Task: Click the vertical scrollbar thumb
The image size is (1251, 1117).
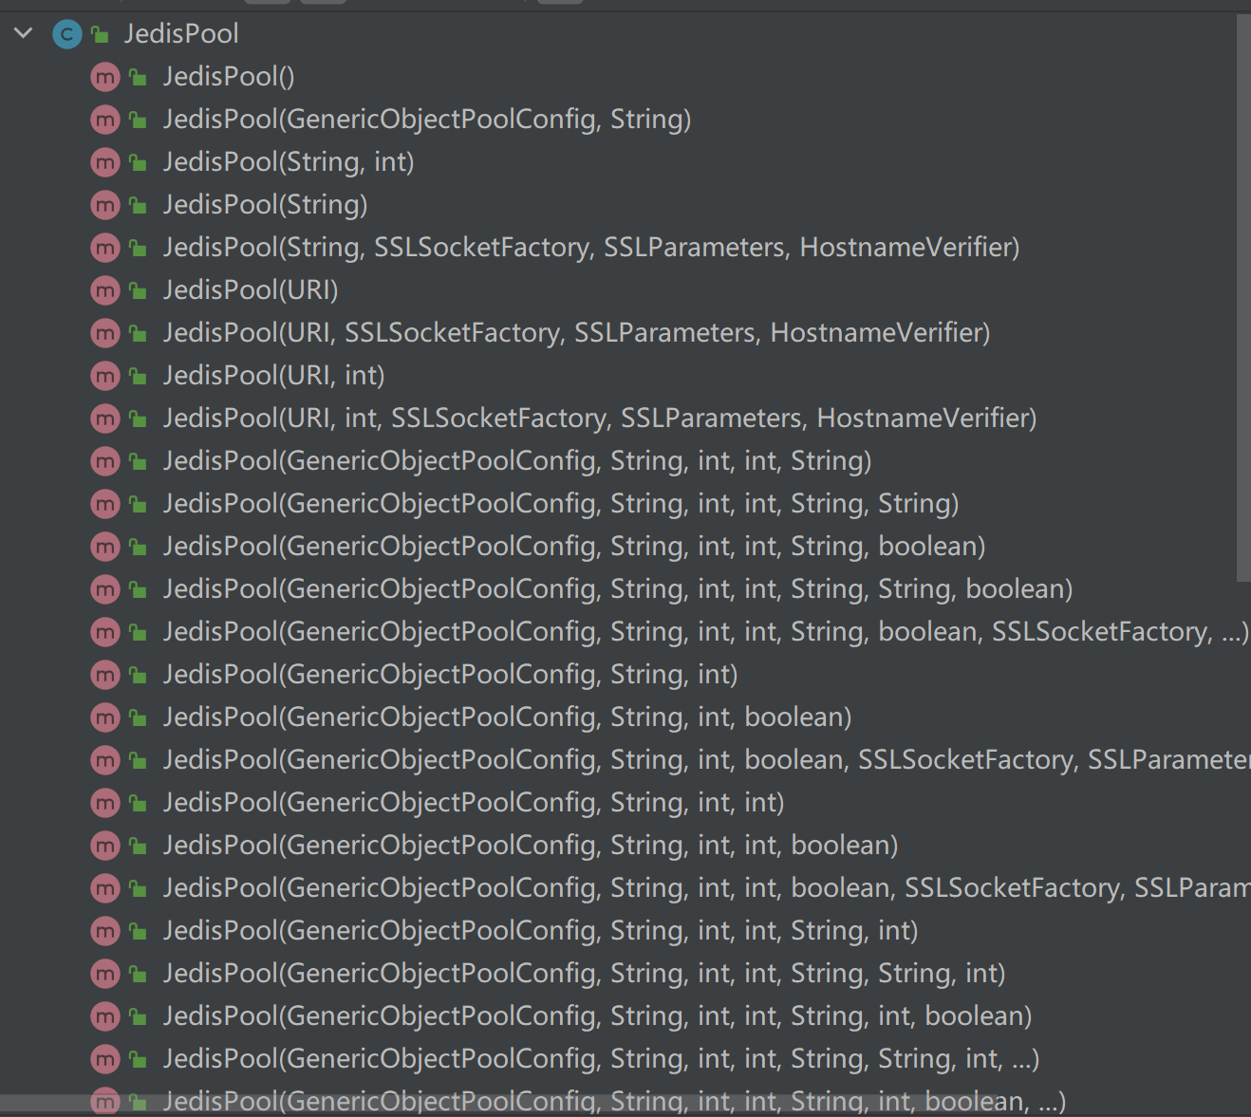Action: click(x=1243, y=297)
